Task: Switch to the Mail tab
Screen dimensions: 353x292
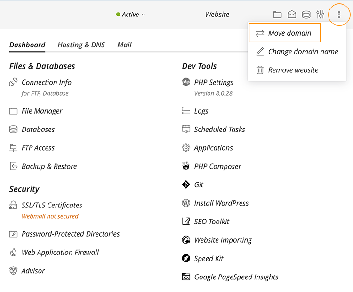Action: (124, 45)
